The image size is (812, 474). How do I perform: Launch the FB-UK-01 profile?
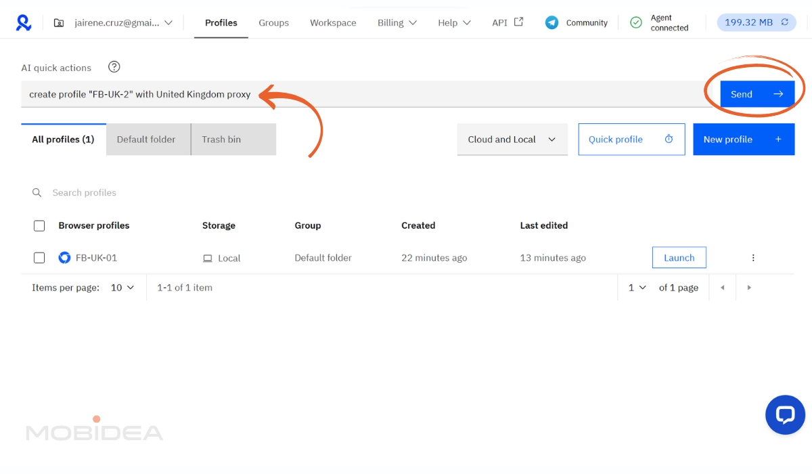(x=679, y=257)
